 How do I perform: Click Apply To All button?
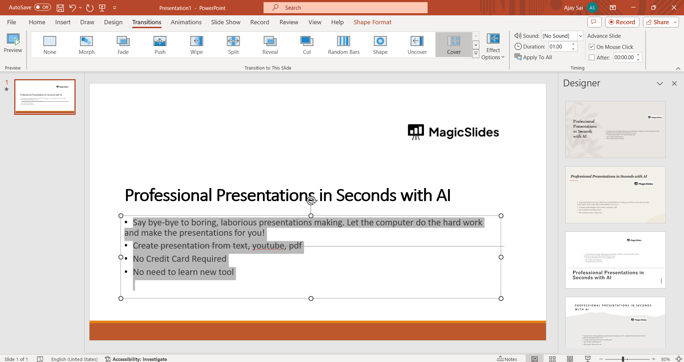point(533,57)
